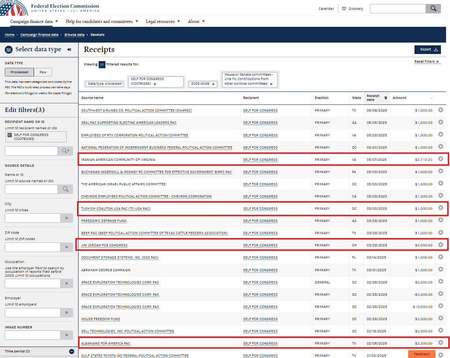Switch to the Raw data type
The image size is (450, 358).
coord(43,72)
